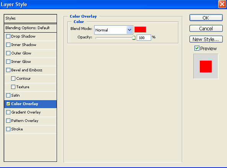Click the Normal blend mode combo box
Viewport: 227px width, 168px height.
click(x=113, y=30)
